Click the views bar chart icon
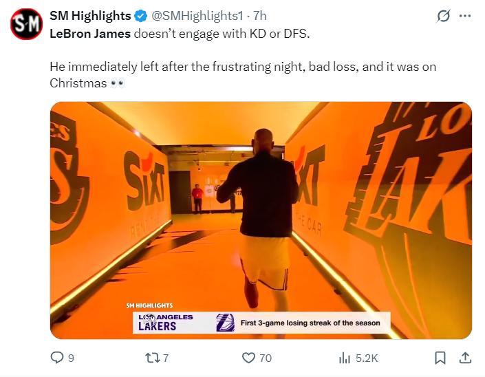 point(345,358)
